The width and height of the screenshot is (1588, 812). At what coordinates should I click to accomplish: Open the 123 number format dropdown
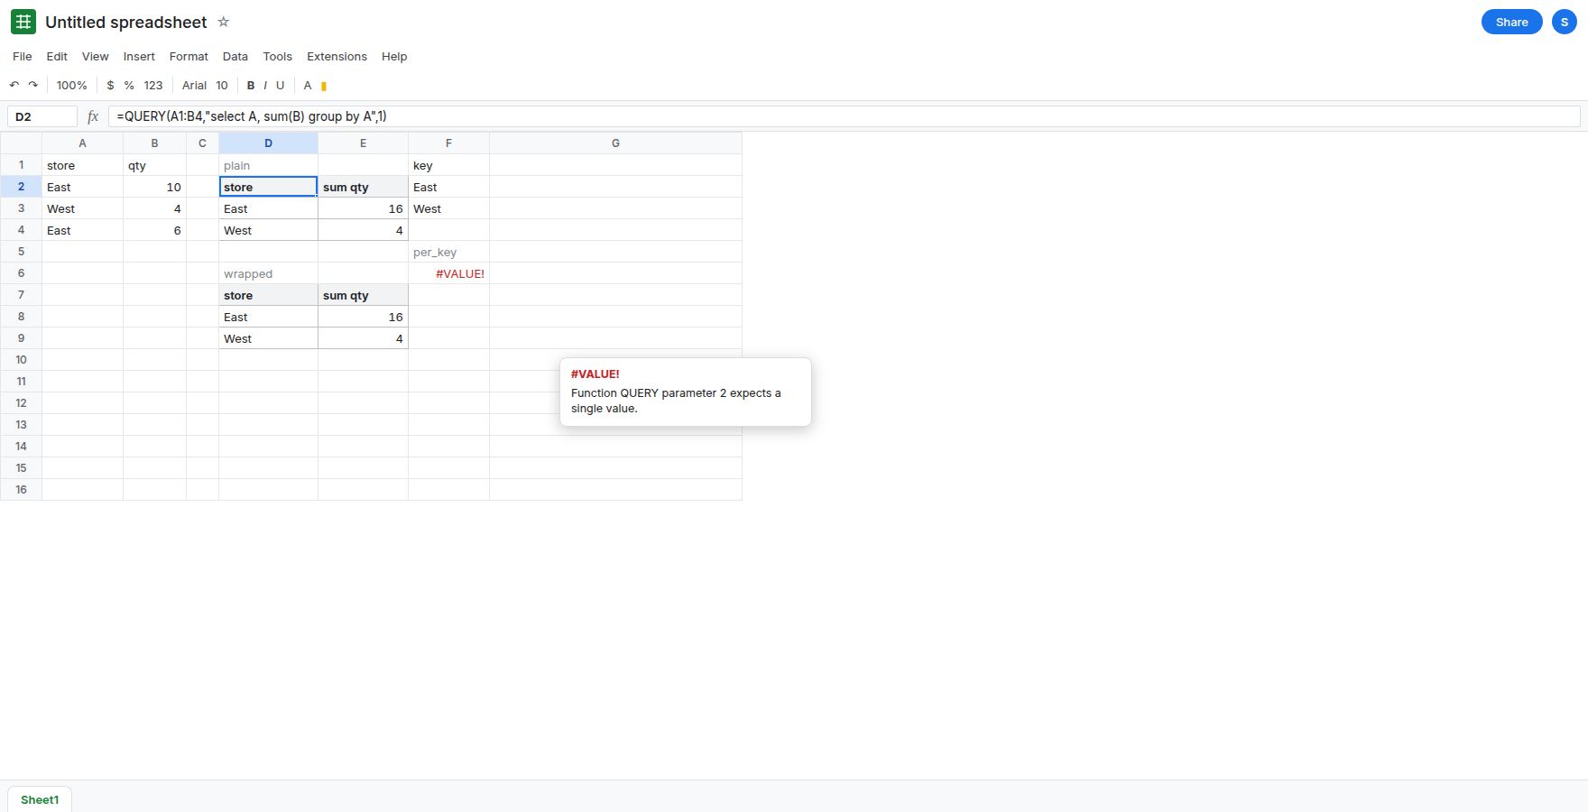[x=153, y=85]
